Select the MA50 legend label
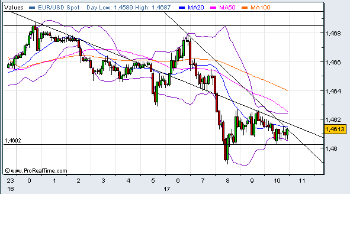Image resolution: width=350 pixels, height=227 pixels. coord(227,8)
